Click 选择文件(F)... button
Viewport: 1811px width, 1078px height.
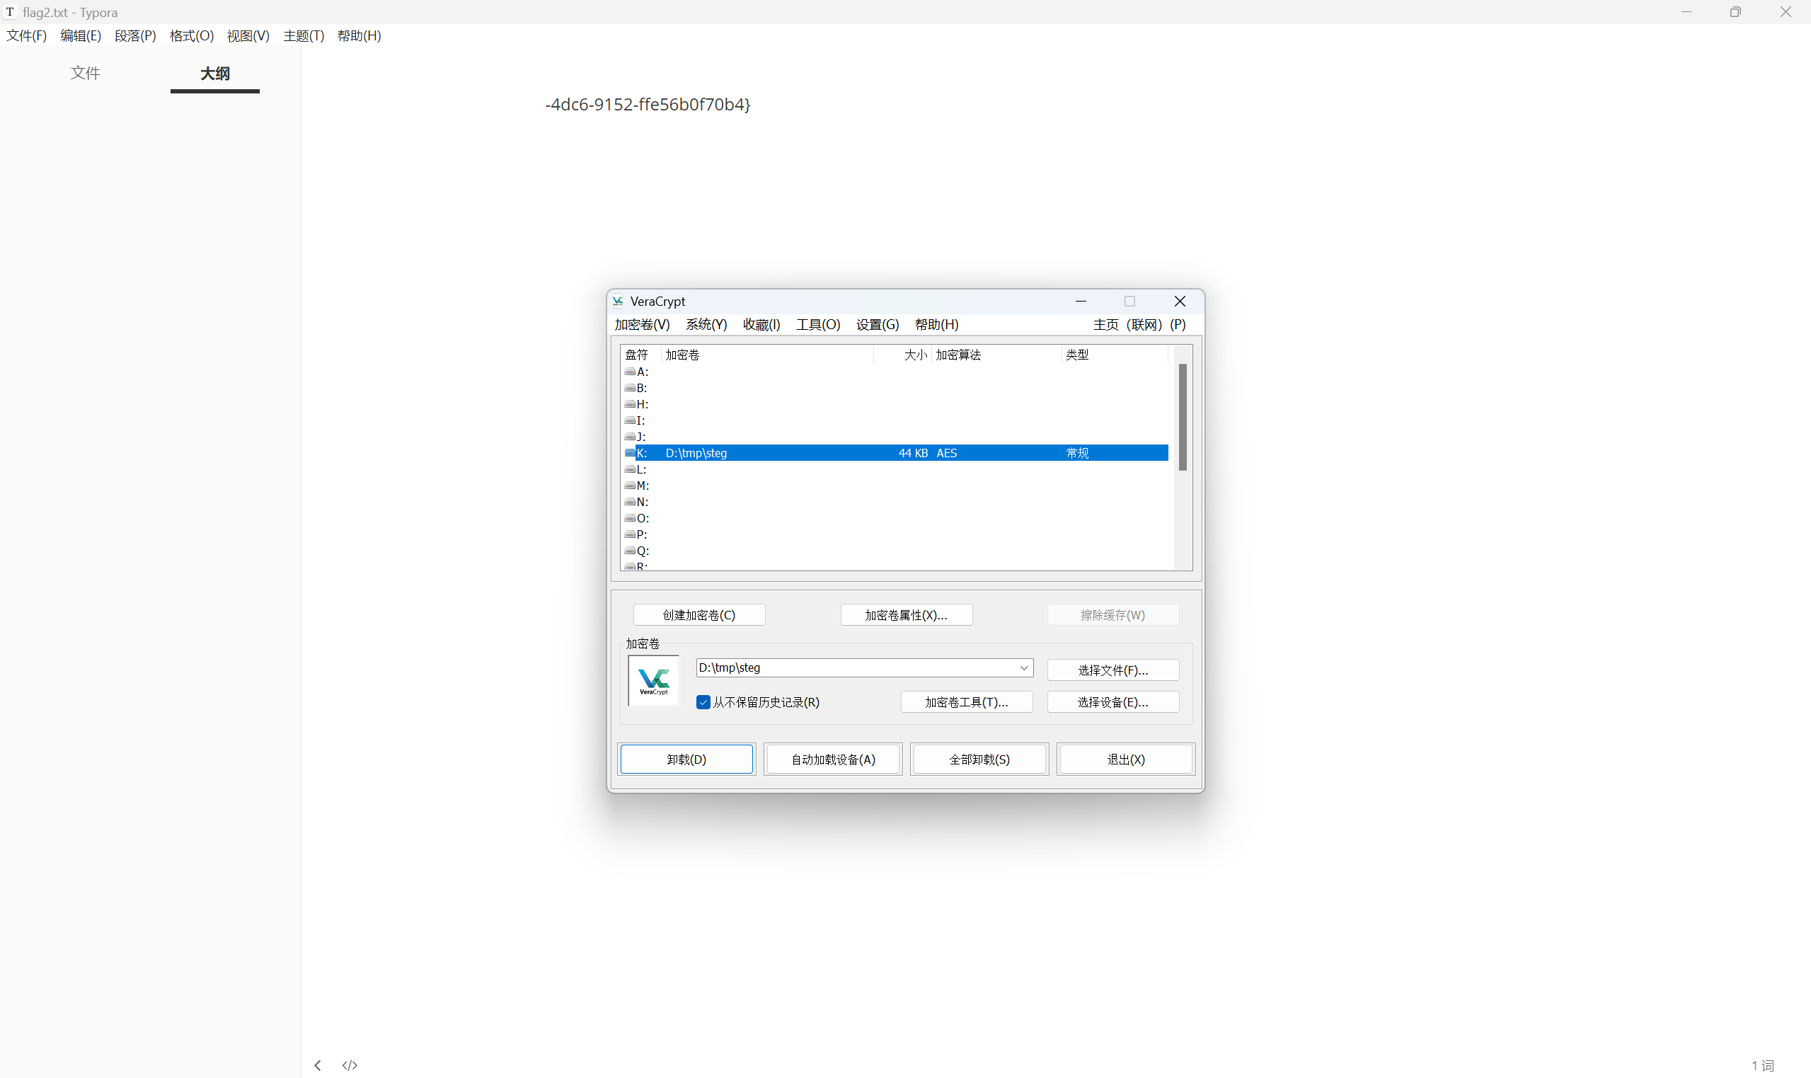click(x=1113, y=670)
